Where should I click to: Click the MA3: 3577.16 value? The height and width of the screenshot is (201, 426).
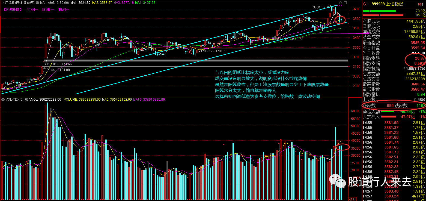tap(124, 3)
